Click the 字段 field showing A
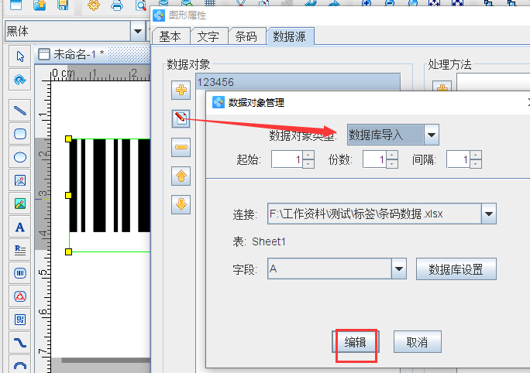 pos(329,269)
